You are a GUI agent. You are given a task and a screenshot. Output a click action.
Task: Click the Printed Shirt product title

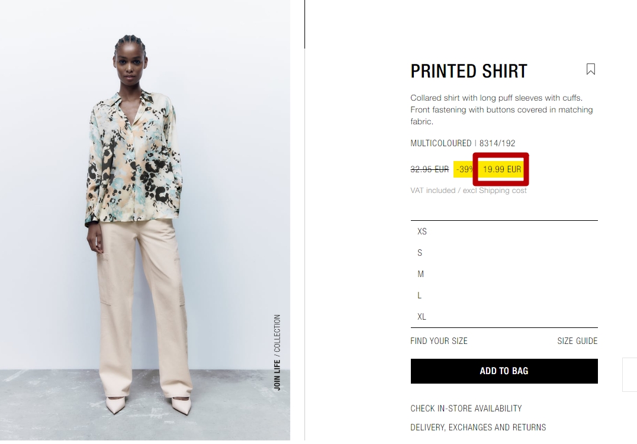pyautogui.click(x=469, y=71)
